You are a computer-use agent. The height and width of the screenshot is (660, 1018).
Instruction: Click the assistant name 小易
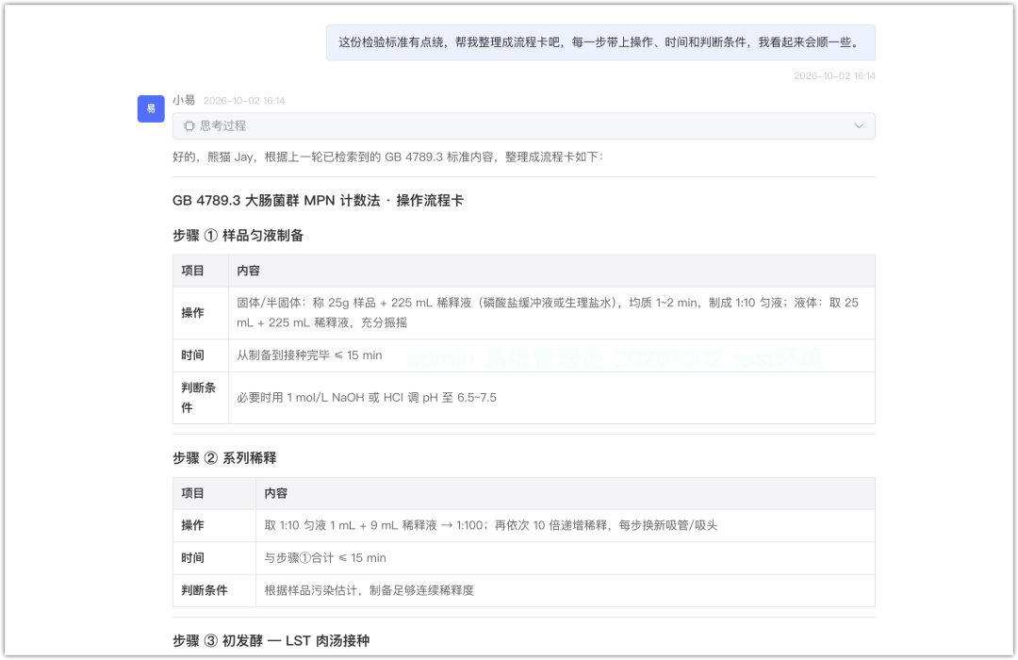184,100
